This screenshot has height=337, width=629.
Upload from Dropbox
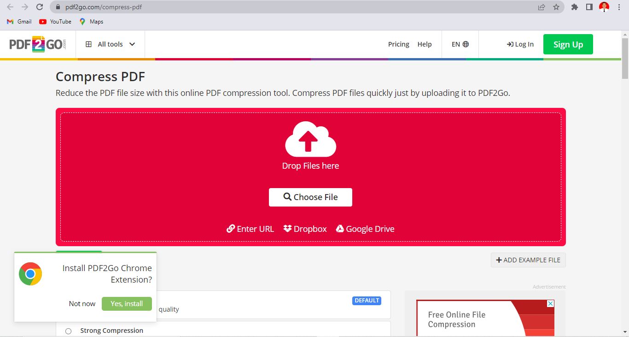click(x=305, y=229)
